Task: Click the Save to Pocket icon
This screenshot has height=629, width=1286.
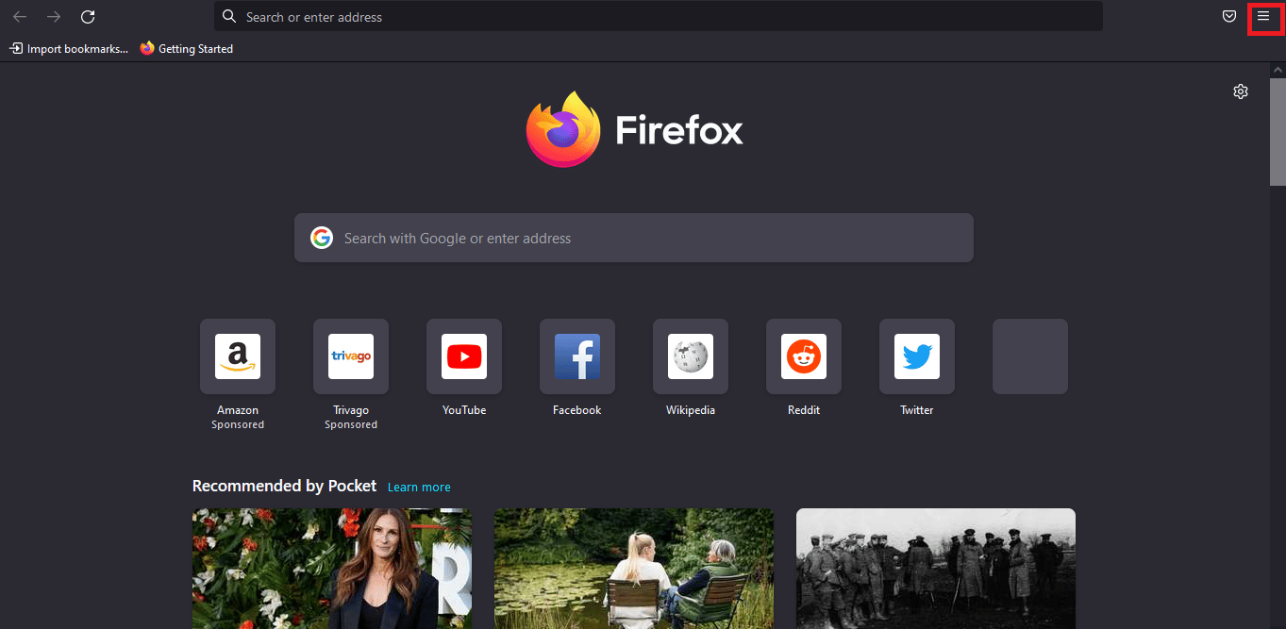Action: pyautogui.click(x=1229, y=17)
